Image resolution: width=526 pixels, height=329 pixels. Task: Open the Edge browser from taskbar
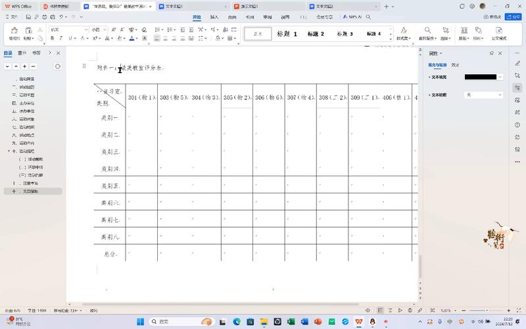click(x=237, y=322)
